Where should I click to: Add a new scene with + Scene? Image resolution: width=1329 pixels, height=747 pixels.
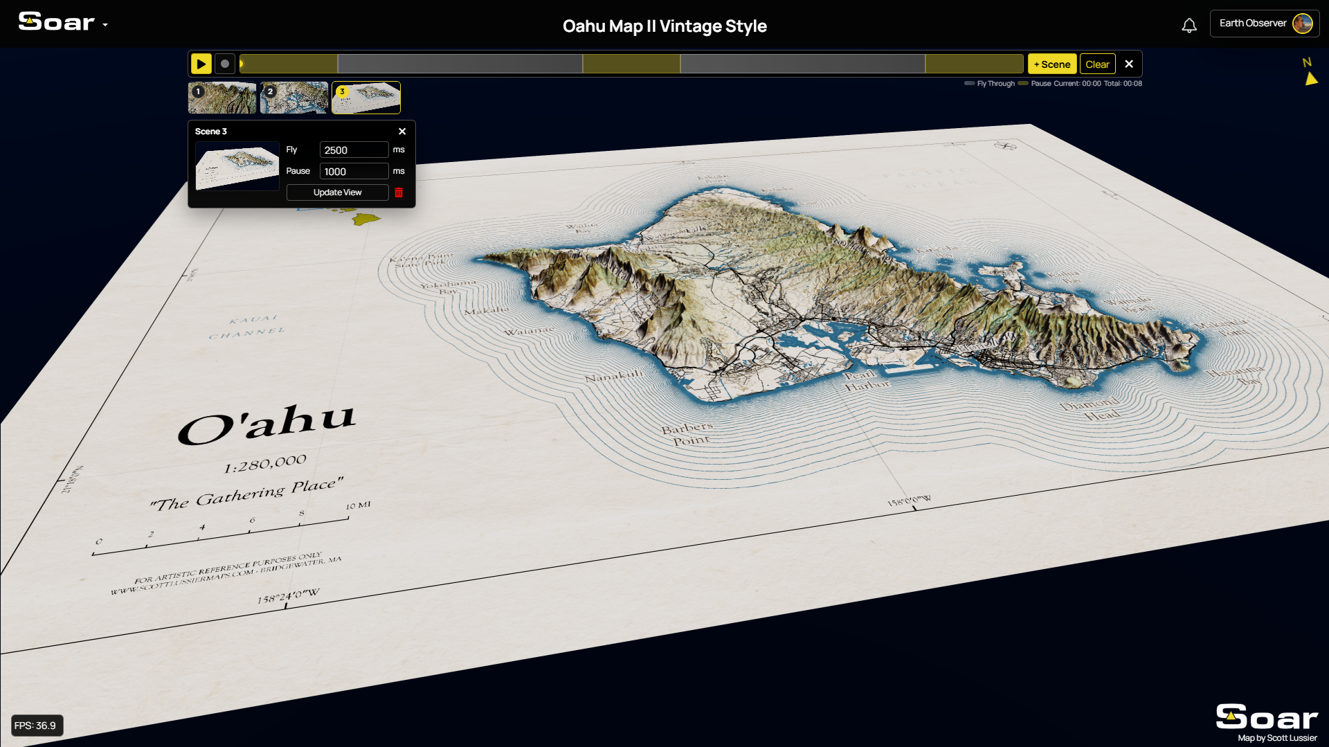1051,64
